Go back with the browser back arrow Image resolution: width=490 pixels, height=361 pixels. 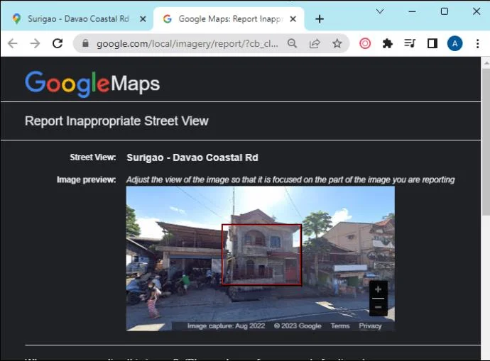[13, 43]
